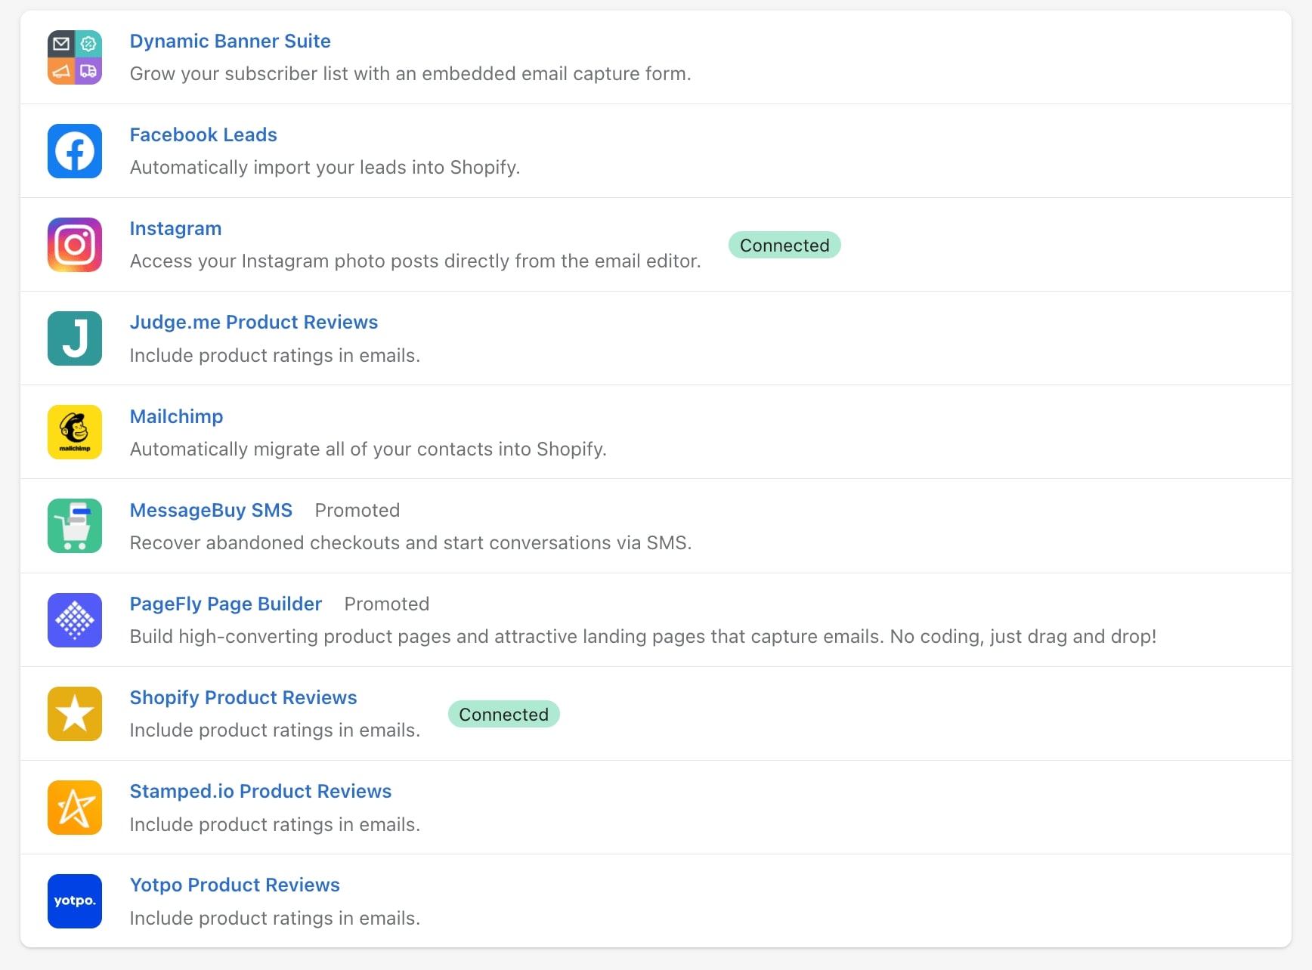
Task: Click Connected badge for Shopify Product Reviews
Action: [504, 714]
